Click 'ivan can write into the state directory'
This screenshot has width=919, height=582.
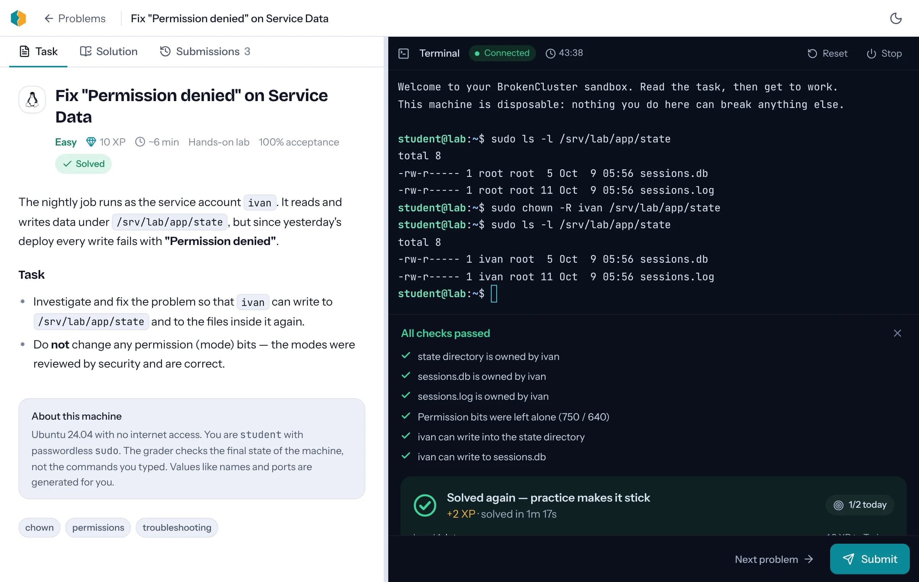tap(501, 437)
